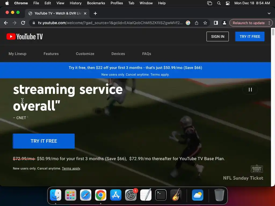This screenshot has height=206, width=275.
Task: Toggle the Chrome side panel icon
Action: click(216, 23)
